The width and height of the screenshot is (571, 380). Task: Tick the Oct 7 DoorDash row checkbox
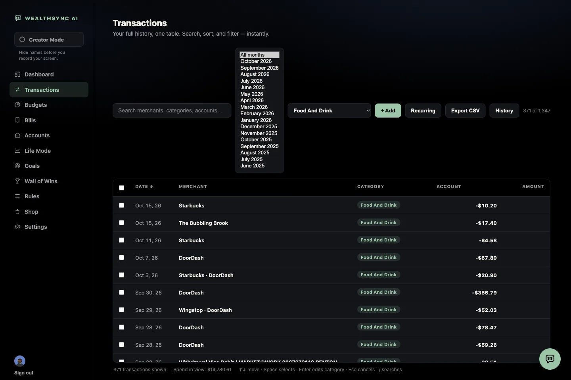122,258
